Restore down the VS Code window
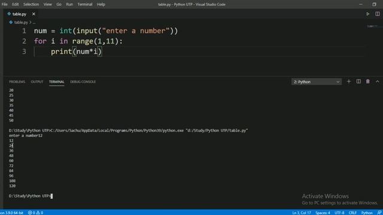The image size is (383, 215). (374, 4)
